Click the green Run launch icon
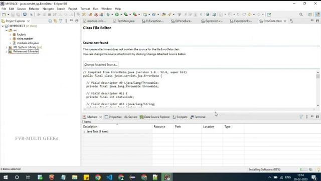 tap(117, 15)
